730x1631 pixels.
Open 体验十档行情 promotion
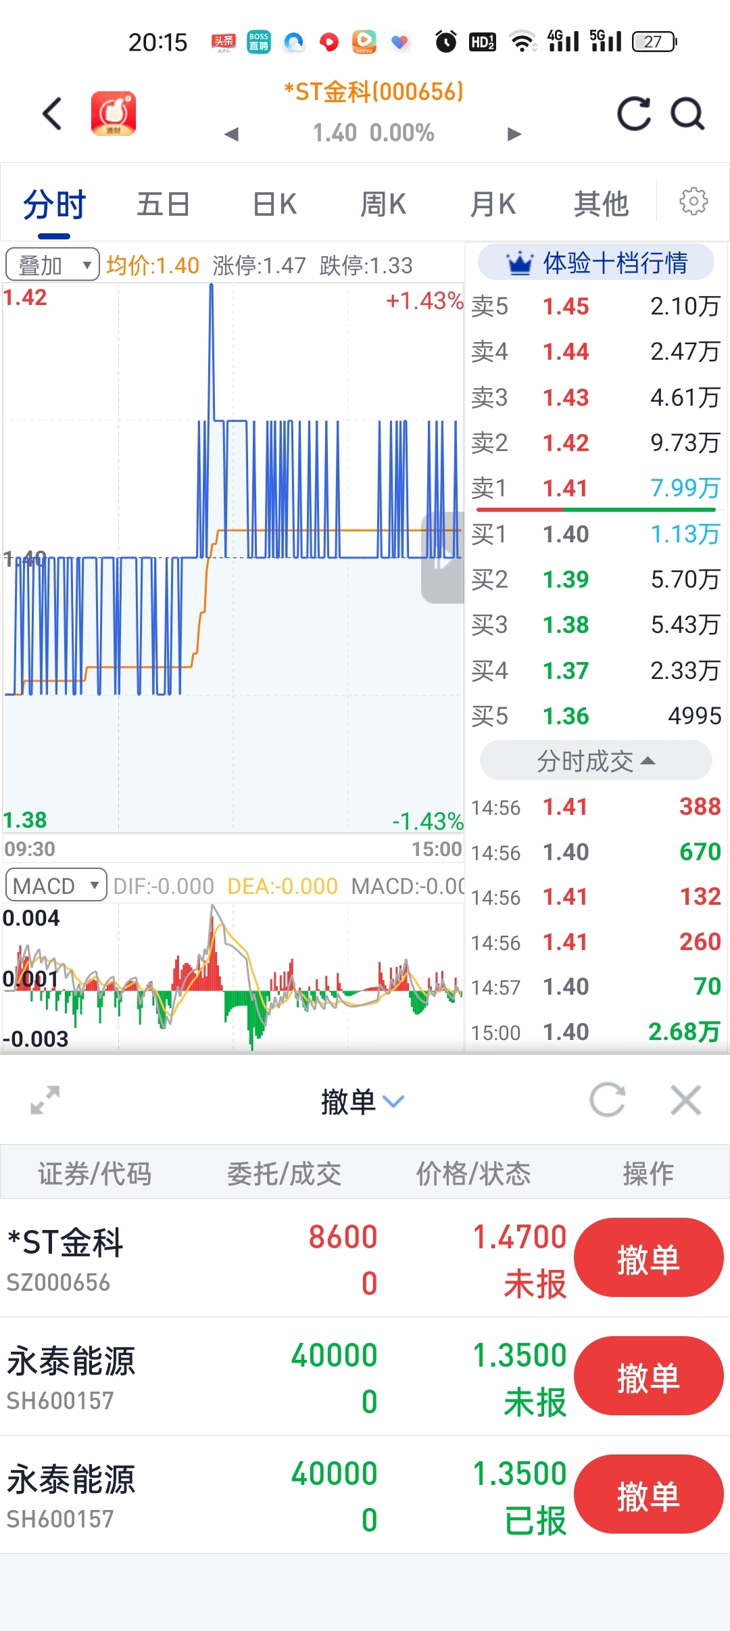point(595,262)
